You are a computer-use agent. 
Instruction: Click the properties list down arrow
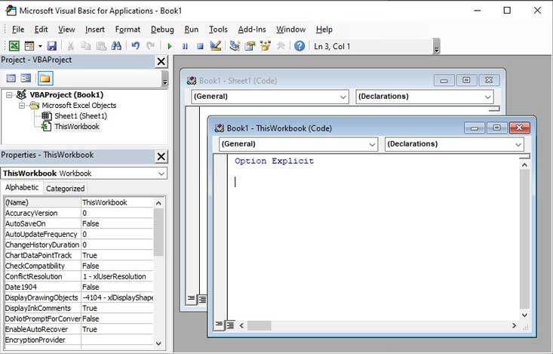point(158,343)
